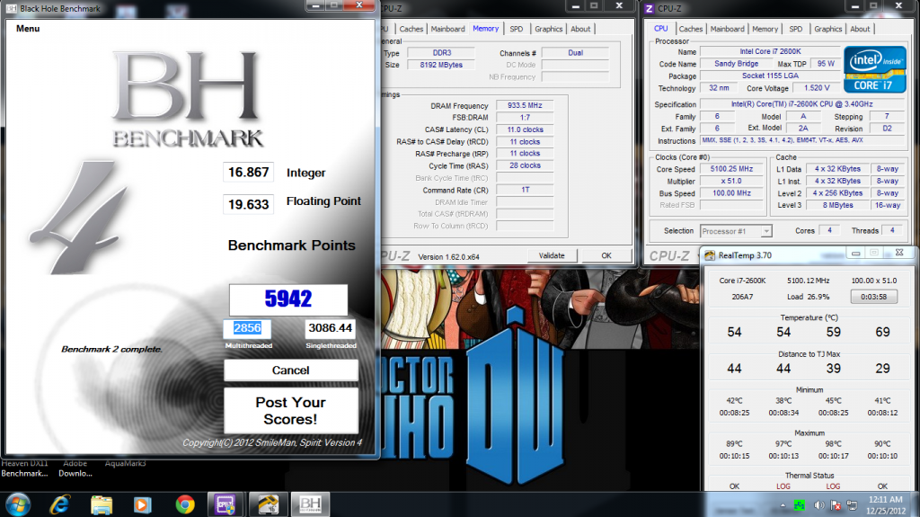Click the Integer score 16.867
Viewport: 920px width, 517px height.
coord(248,172)
